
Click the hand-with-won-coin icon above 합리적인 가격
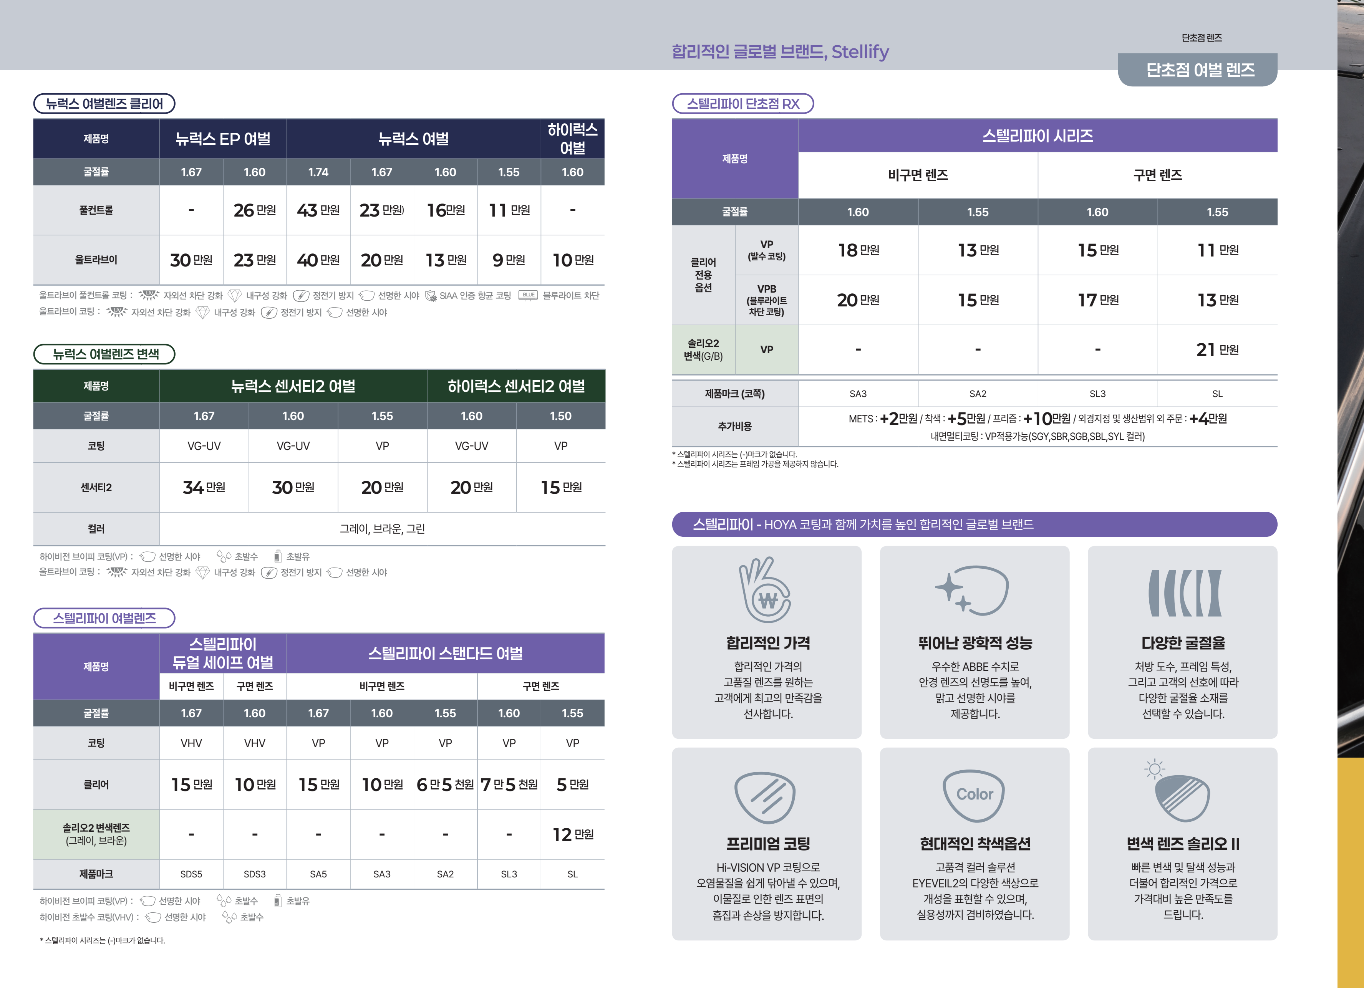[764, 589]
